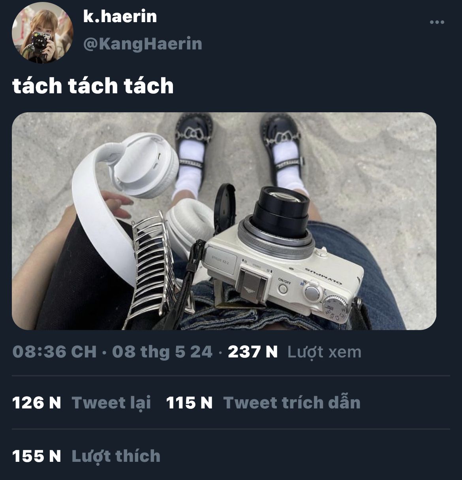
Task: Open the @KangHaerin handle link
Action: coord(143,43)
